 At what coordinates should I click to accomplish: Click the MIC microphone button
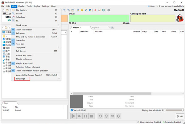[x=180, y=116]
